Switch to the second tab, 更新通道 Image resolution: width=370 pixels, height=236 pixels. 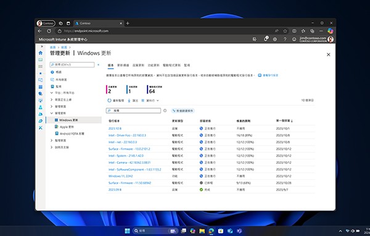click(x=123, y=65)
